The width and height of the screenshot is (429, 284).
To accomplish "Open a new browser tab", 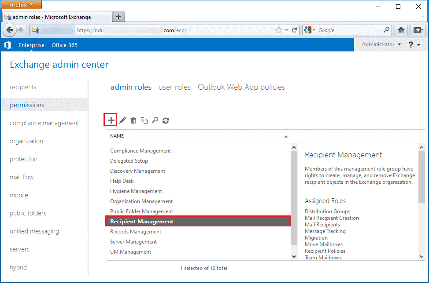I will 118,17.
